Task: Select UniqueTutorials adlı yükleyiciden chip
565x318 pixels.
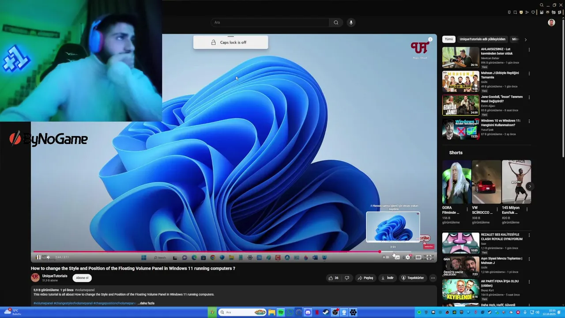Action: tap(482, 39)
